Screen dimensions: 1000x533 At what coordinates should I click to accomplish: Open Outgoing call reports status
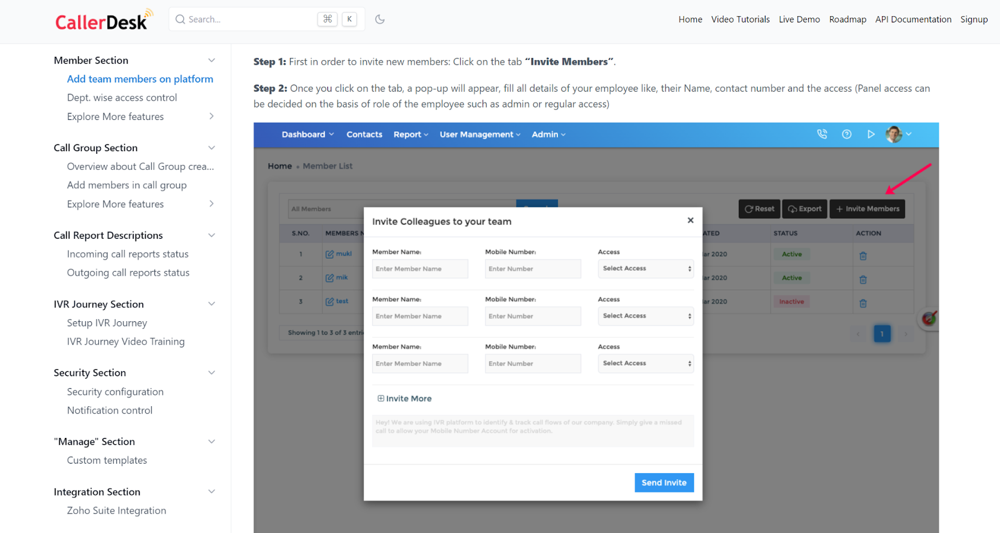(128, 272)
